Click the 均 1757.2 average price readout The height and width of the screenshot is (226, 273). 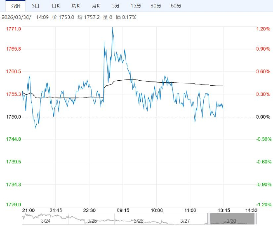(x=88, y=17)
